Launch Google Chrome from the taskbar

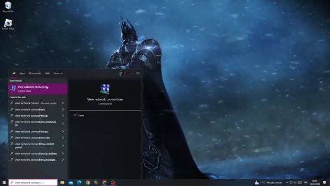click(88, 182)
